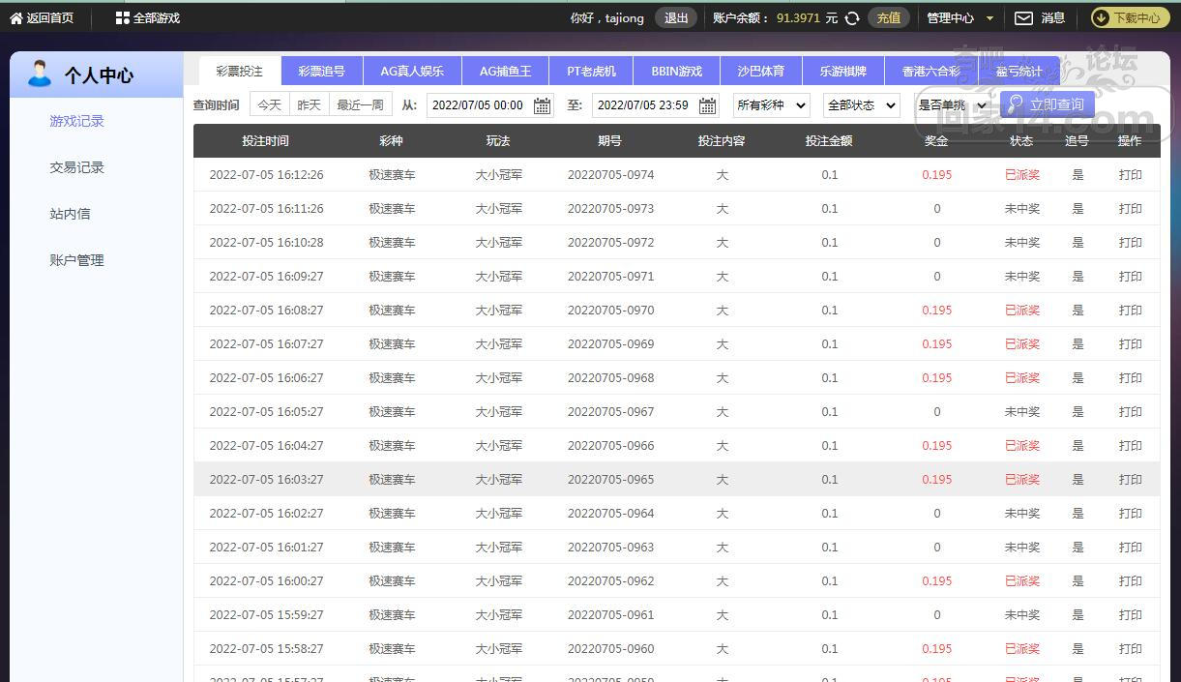Select the 今天 time filter
The image size is (1181, 682).
coord(270,104)
